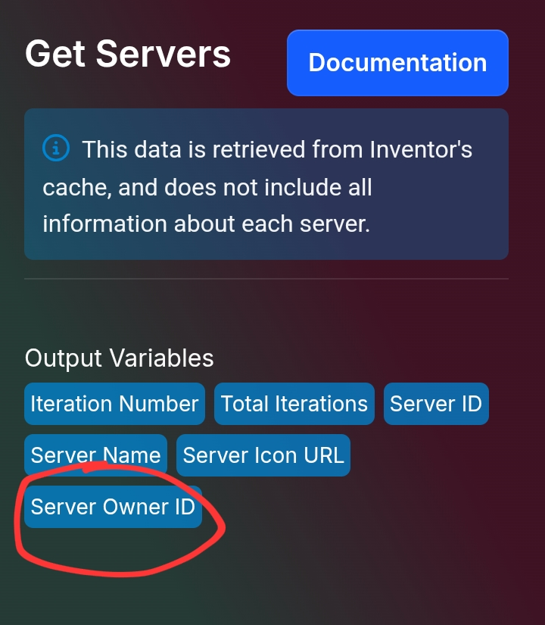This screenshot has height=625, width=545.
Task: Choose the Total Iterations output variable
Action: coord(294,404)
